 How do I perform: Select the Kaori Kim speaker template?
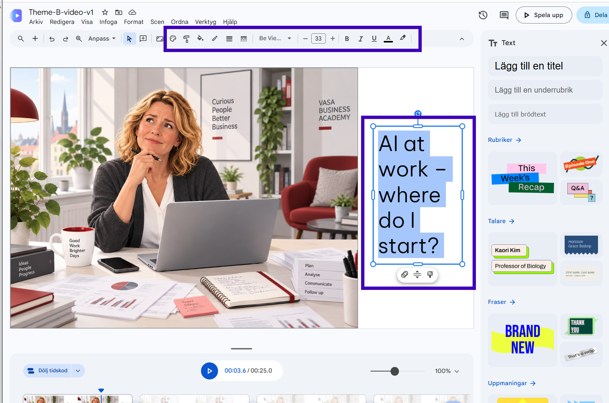point(523,259)
